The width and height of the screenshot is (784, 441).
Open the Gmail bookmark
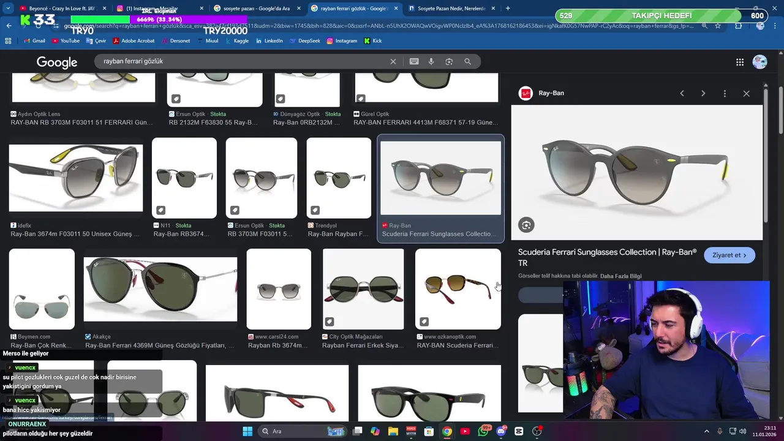tap(34, 41)
